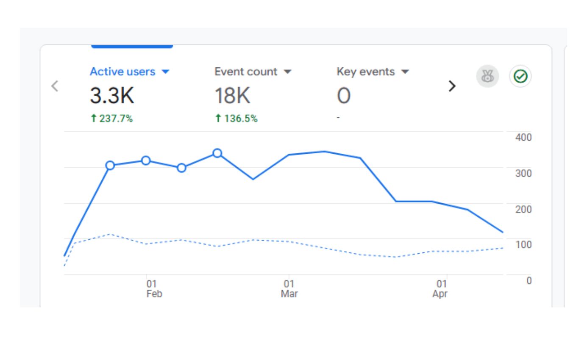Screen dimensions: 587x357
Task: Open the Active users dropdown arrow
Action: click(166, 72)
